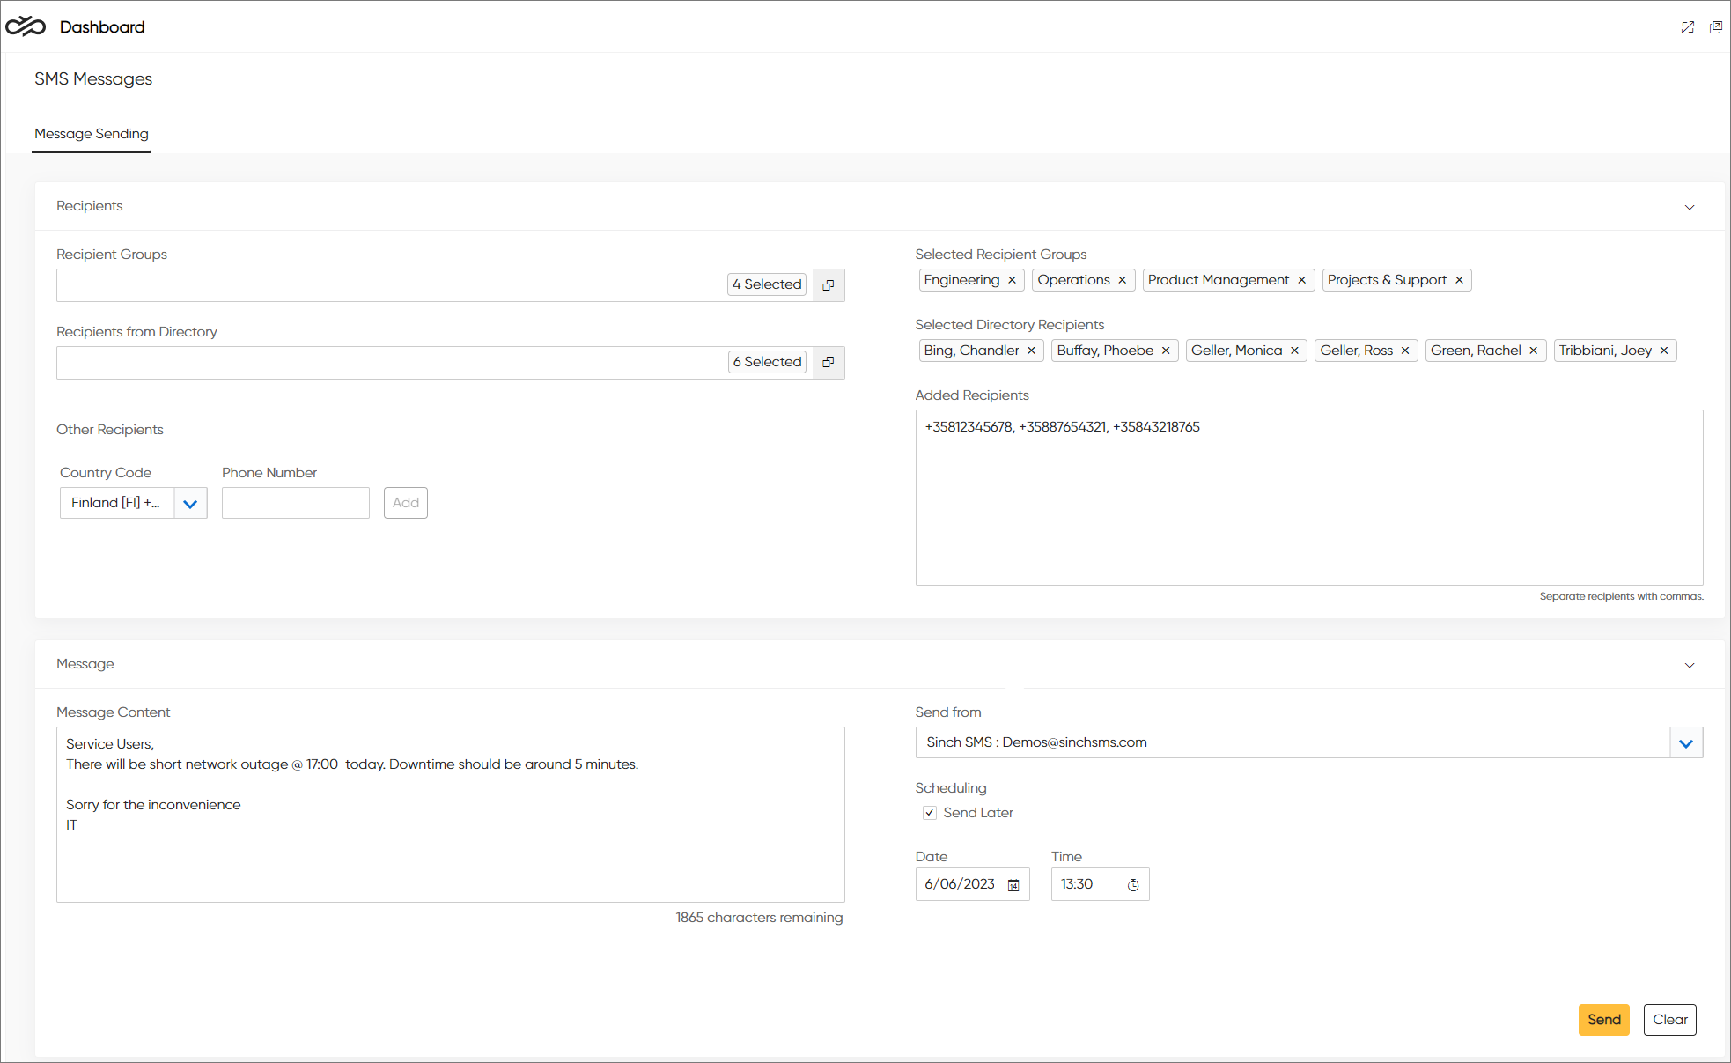Uncheck the Send Later checkbox

click(x=930, y=813)
